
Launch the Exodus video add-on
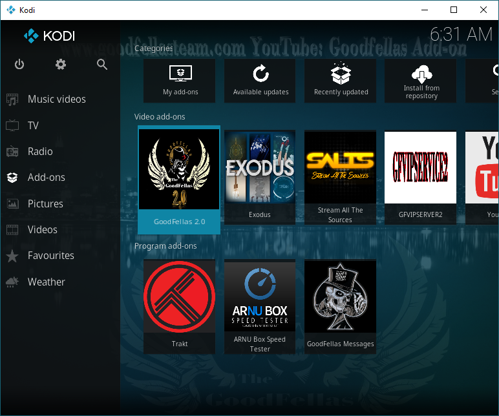pos(260,178)
